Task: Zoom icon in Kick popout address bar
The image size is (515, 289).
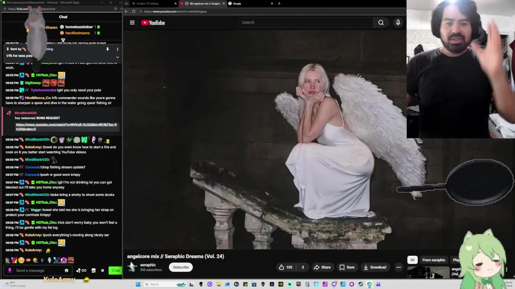Action: point(115,9)
